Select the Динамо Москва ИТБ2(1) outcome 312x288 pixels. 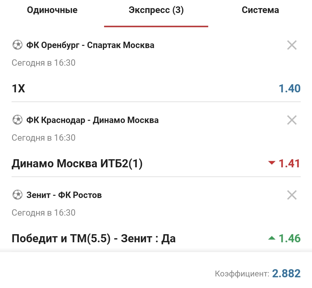tap(77, 164)
